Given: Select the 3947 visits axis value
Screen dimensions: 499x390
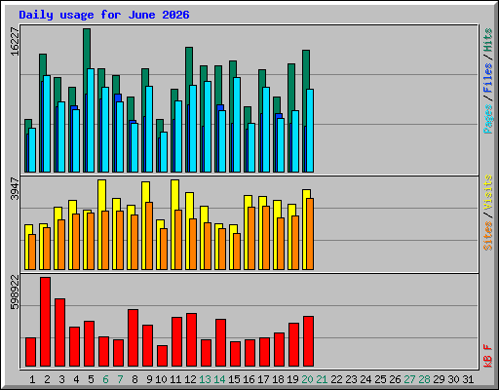Looking at the screenshot, I should tap(15, 189).
